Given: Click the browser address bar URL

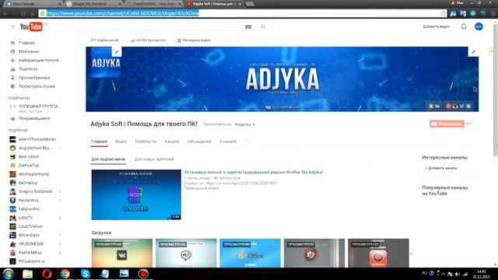Looking at the screenshot, I should point(123,13).
